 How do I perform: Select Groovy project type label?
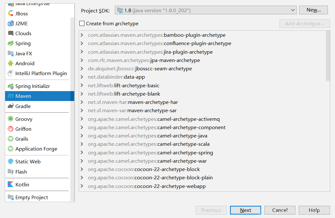pos(24,119)
